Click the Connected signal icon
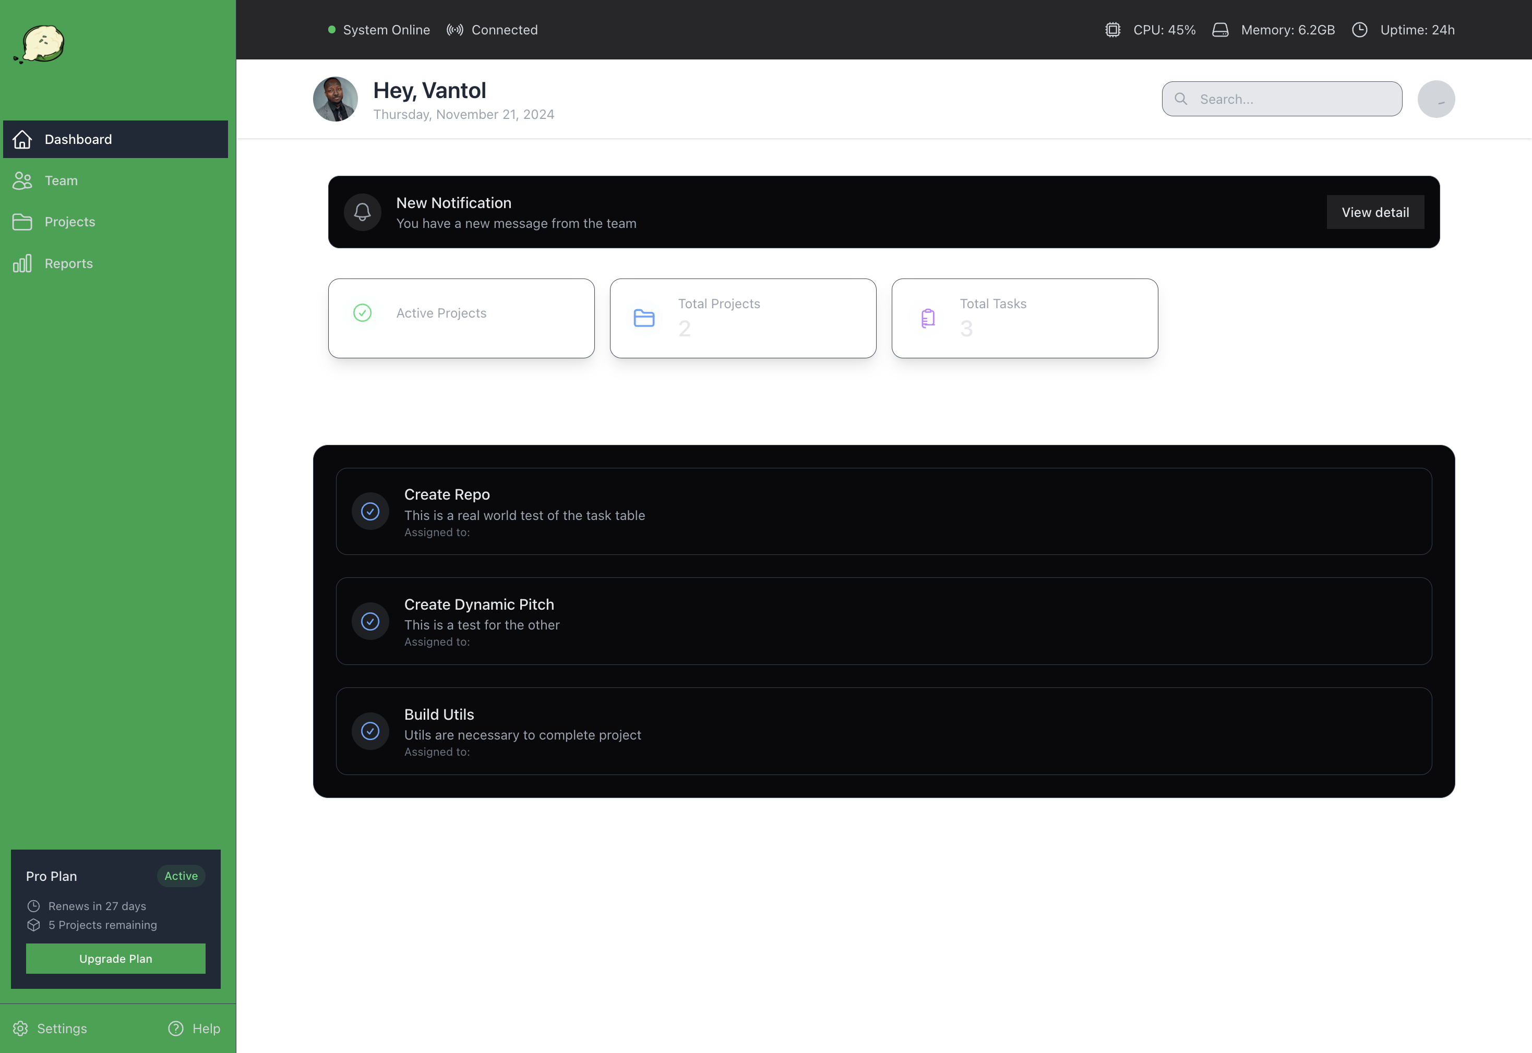The image size is (1532, 1053). 454,30
